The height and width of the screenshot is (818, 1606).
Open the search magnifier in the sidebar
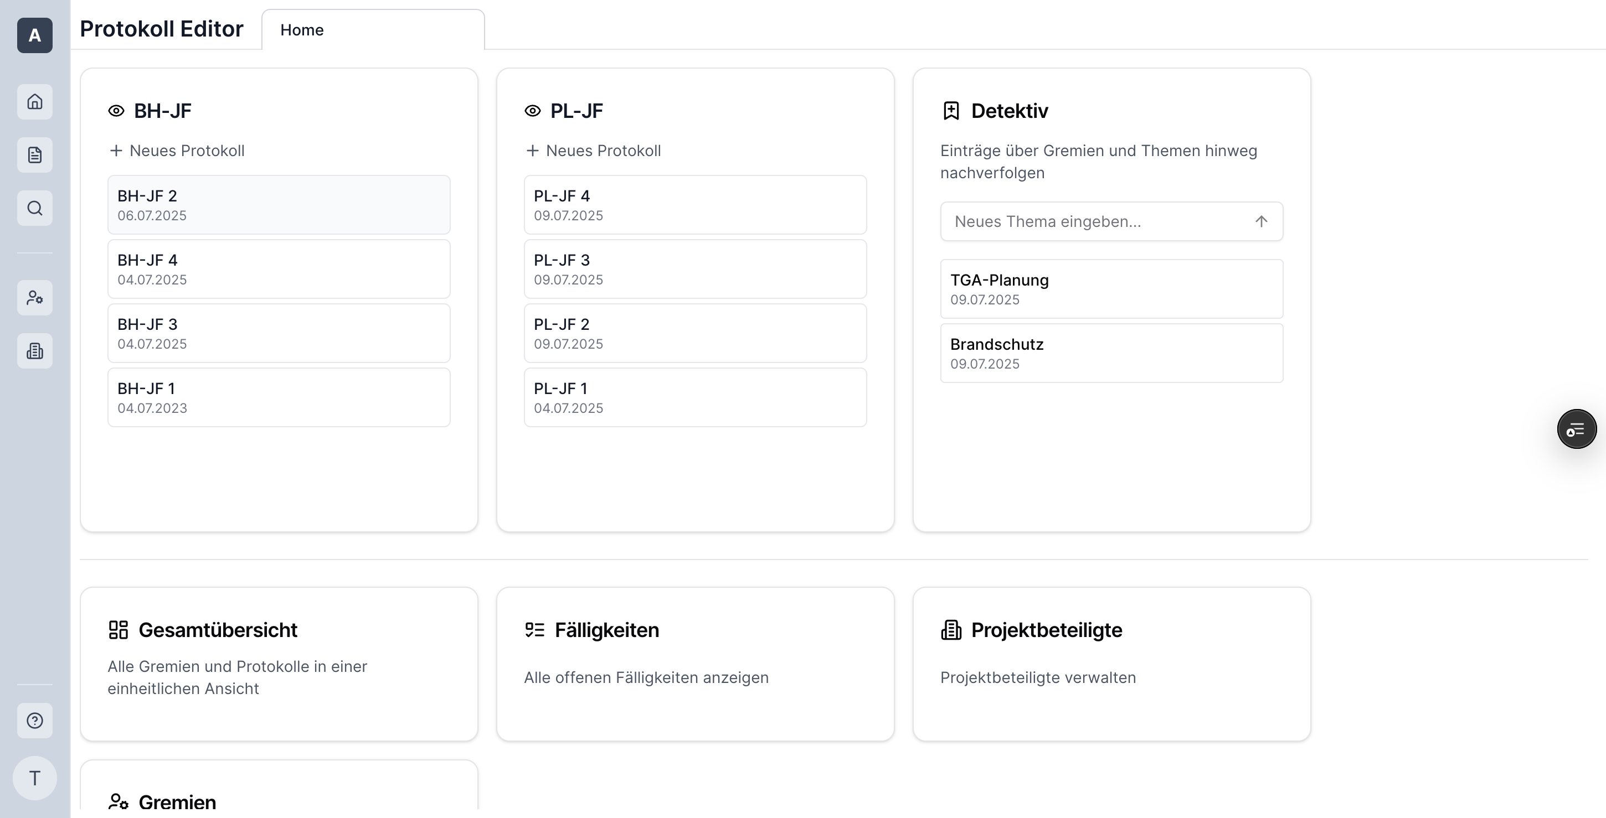[x=35, y=208]
